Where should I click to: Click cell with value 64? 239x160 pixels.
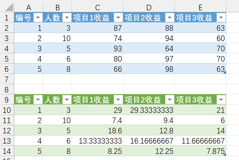[149, 48]
